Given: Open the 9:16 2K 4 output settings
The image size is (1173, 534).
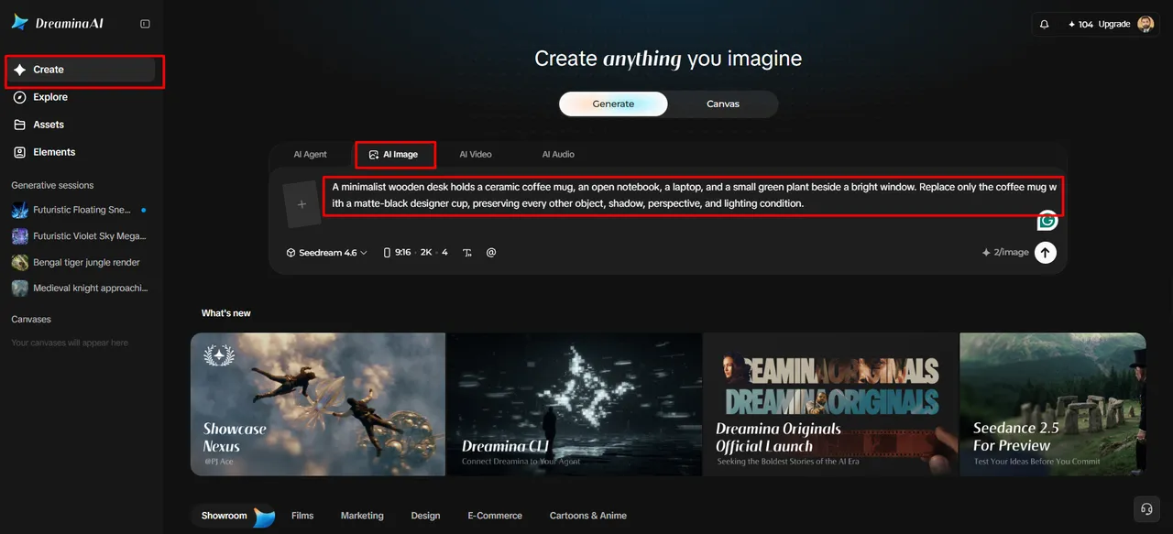Looking at the screenshot, I should 415,253.
